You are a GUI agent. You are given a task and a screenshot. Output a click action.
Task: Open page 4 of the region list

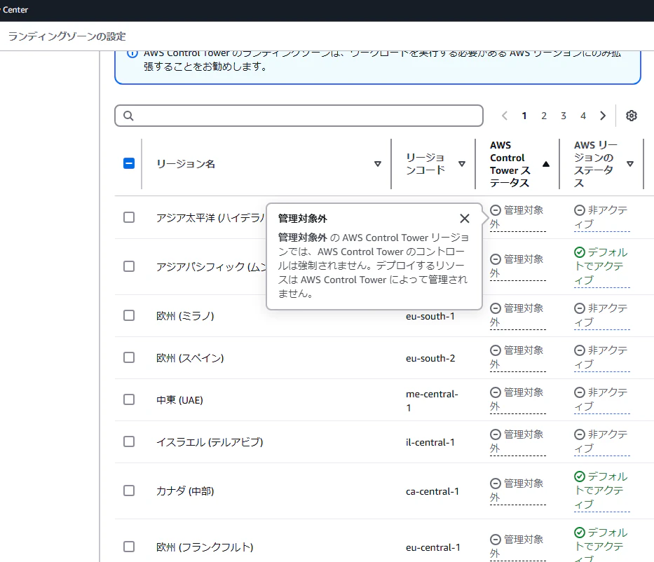pos(583,116)
